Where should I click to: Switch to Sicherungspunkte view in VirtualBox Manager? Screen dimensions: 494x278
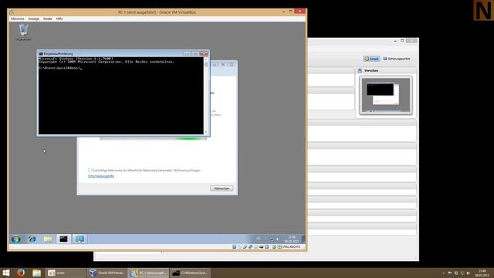396,59
